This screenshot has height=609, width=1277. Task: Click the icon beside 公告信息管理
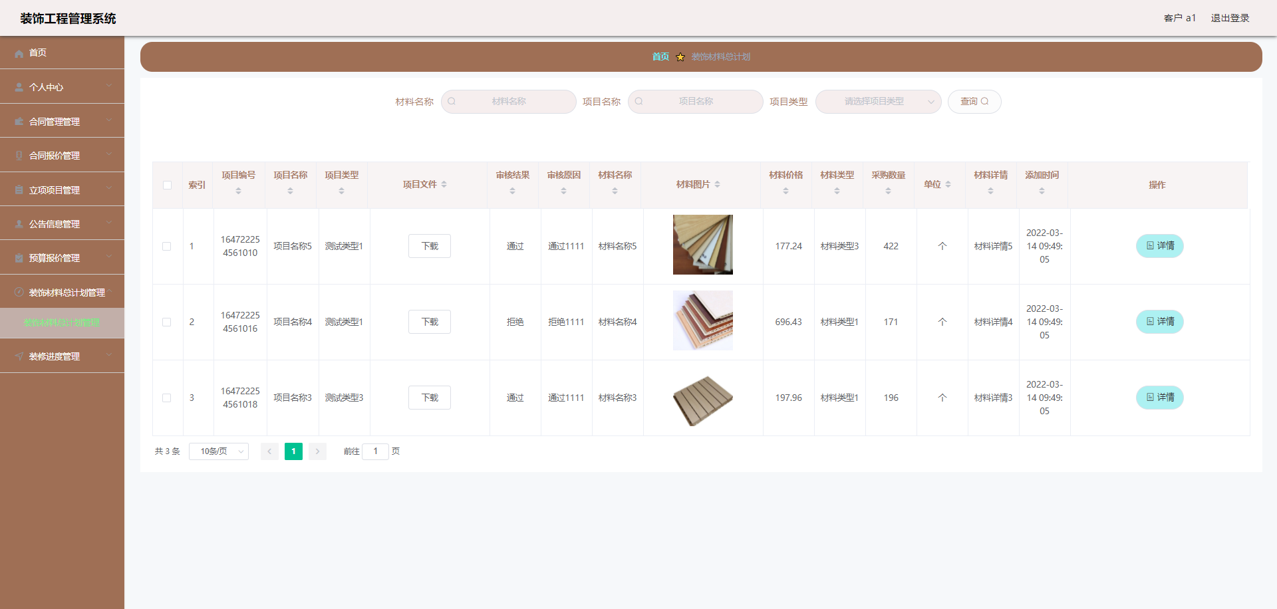(19, 224)
